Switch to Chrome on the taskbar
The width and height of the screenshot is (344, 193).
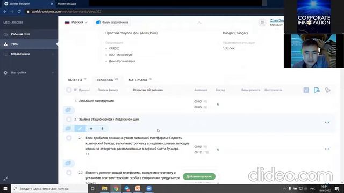point(116,188)
